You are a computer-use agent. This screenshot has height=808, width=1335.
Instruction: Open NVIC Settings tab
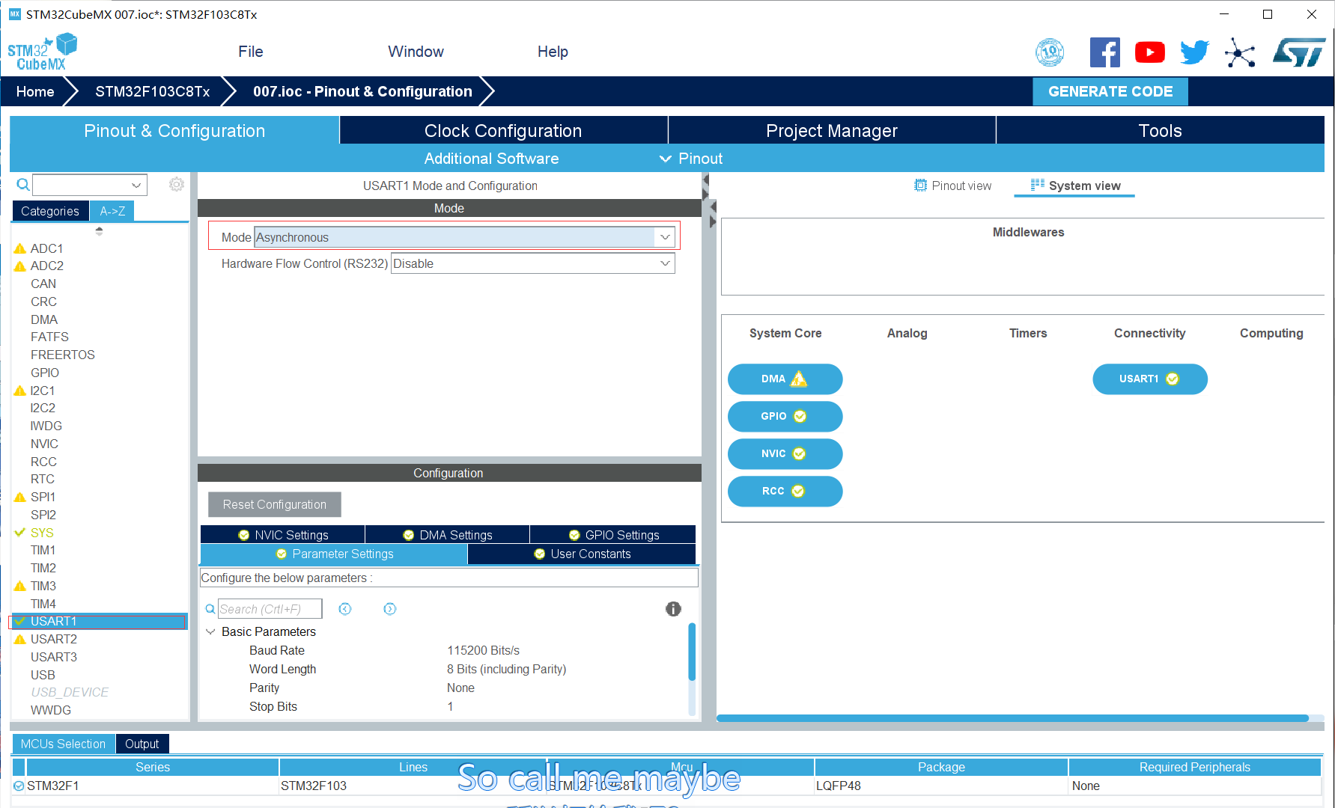(x=283, y=535)
